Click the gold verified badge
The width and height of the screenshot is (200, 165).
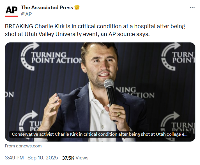pyautogui.click(x=77, y=8)
